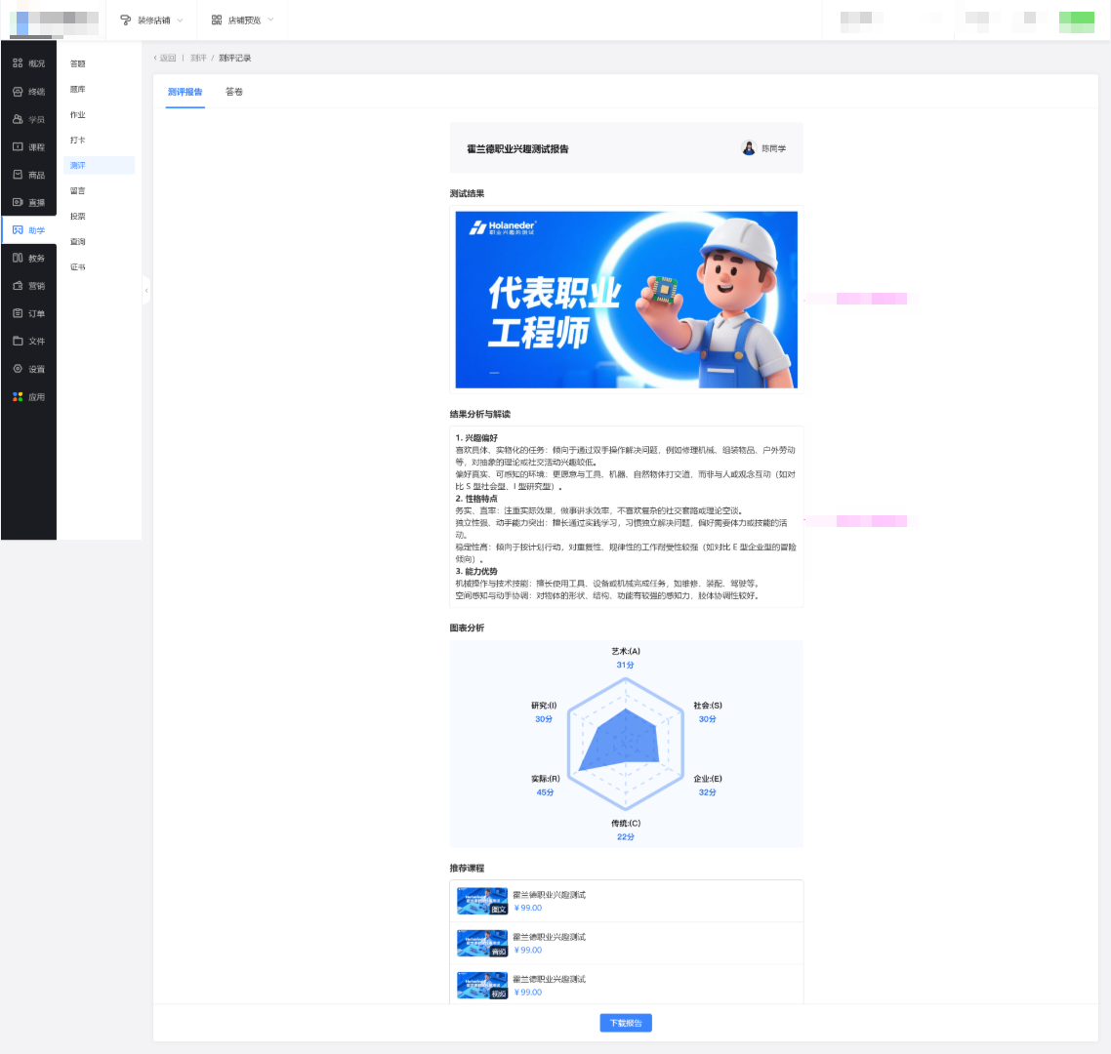The width and height of the screenshot is (1111, 1054).
Task: Click 测评 in the breadcrumb
Action: 198,59
